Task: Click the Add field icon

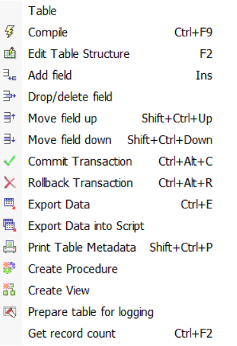Action: pyautogui.click(x=10, y=75)
